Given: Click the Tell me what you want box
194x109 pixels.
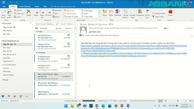Looking at the screenshot, I should point(64,6).
